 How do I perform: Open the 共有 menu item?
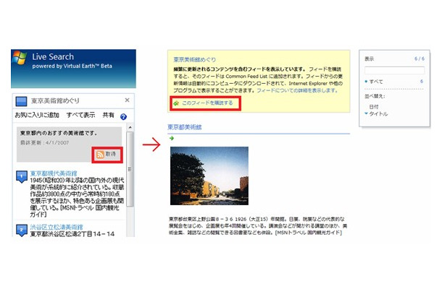(108, 115)
